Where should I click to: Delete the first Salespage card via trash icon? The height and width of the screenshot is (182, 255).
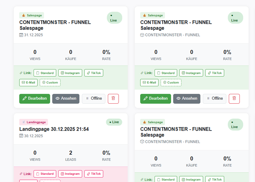(x=113, y=99)
